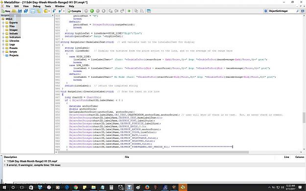Click the profiling documents icon before last toolbar icon
The width and height of the screenshot is (306, 191).
(141, 11)
